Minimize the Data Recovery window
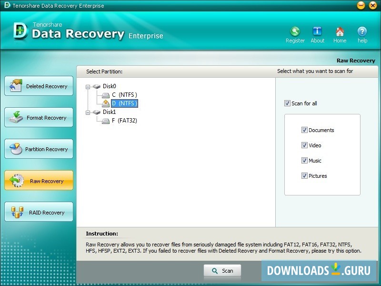This screenshot has width=381, height=286. pos(361,5)
